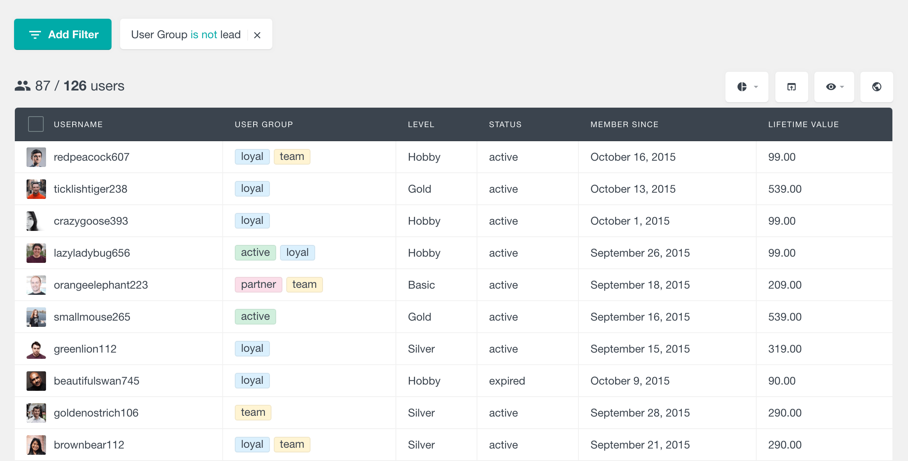Click orangeelephant223 avatar image
The image size is (908, 461).
[36, 285]
